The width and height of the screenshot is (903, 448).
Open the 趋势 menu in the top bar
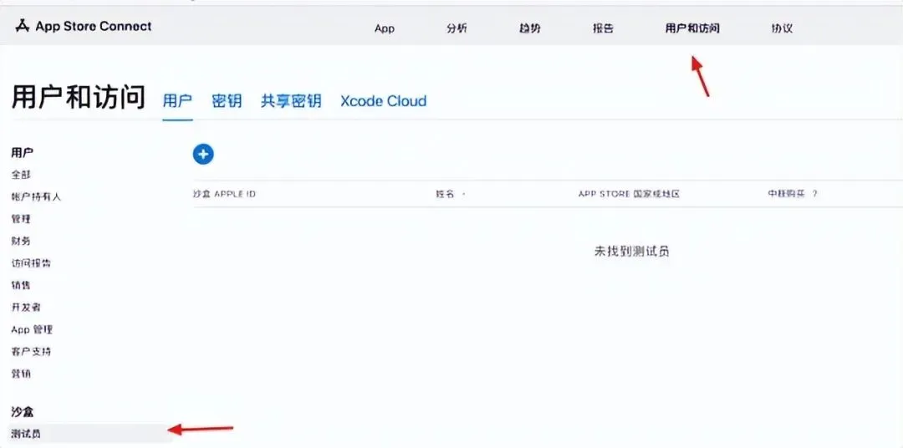(x=530, y=28)
